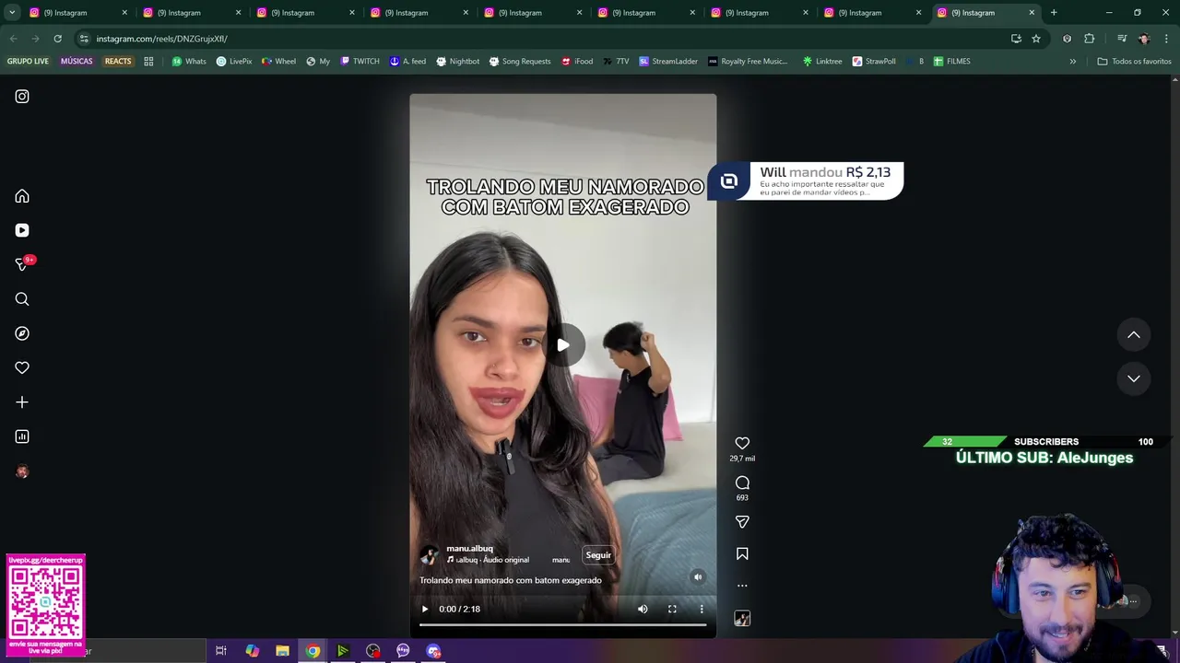Open manu.albuq profile name link
The height and width of the screenshot is (663, 1180).
click(x=470, y=549)
